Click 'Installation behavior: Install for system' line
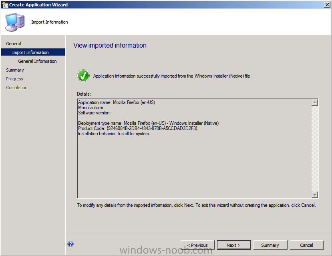Screen dimensions: 332x256 pos(113,134)
